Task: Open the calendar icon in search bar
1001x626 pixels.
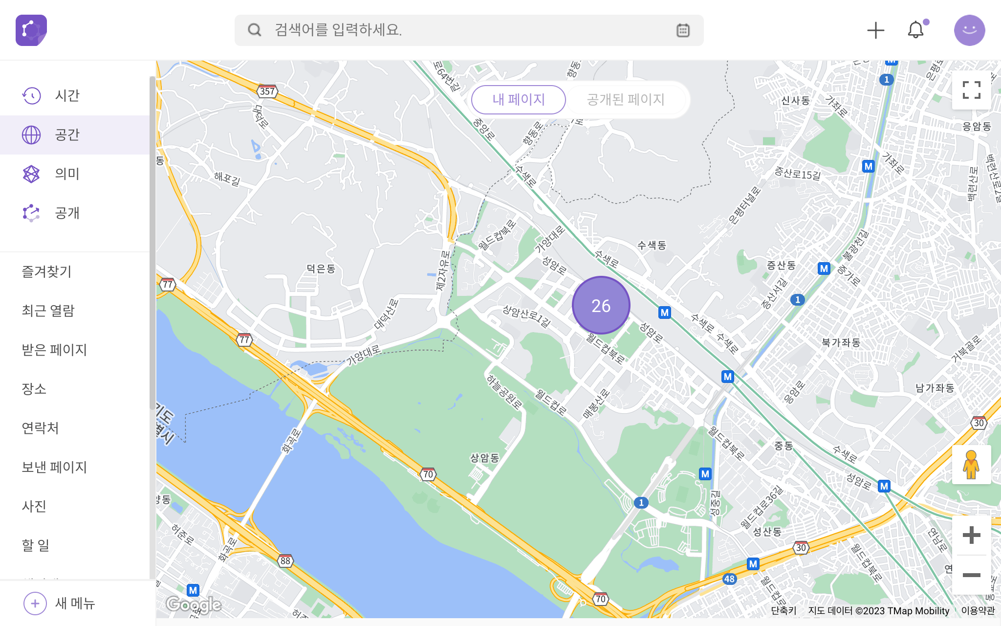Action: pyautogui.click(x=683, y=30)
